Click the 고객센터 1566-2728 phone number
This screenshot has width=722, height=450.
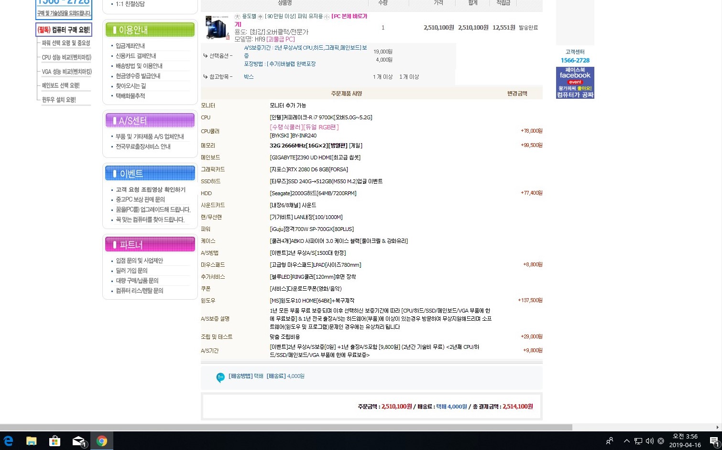[575, 60]
